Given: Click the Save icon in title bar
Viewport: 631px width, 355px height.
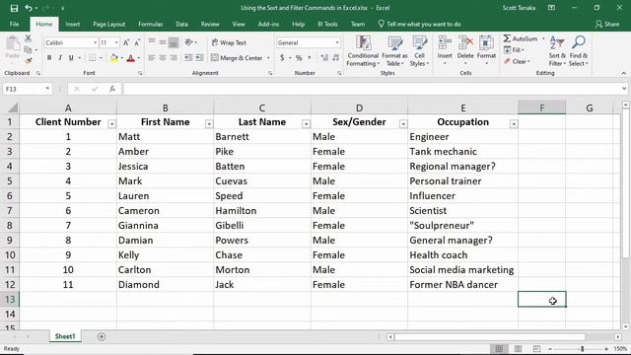Looking at the screenshot, I should [14, 8].
